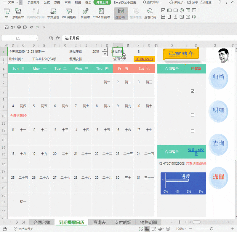
Task: Launch the VB 编辑器
Action: 69,13
